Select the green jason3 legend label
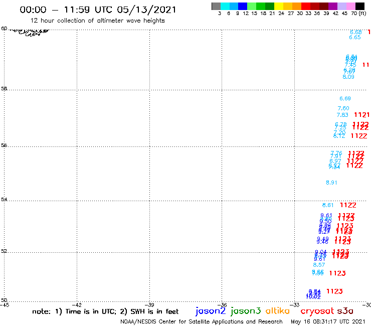This screenshot has height=326, width=371. [x=246, y=311]
